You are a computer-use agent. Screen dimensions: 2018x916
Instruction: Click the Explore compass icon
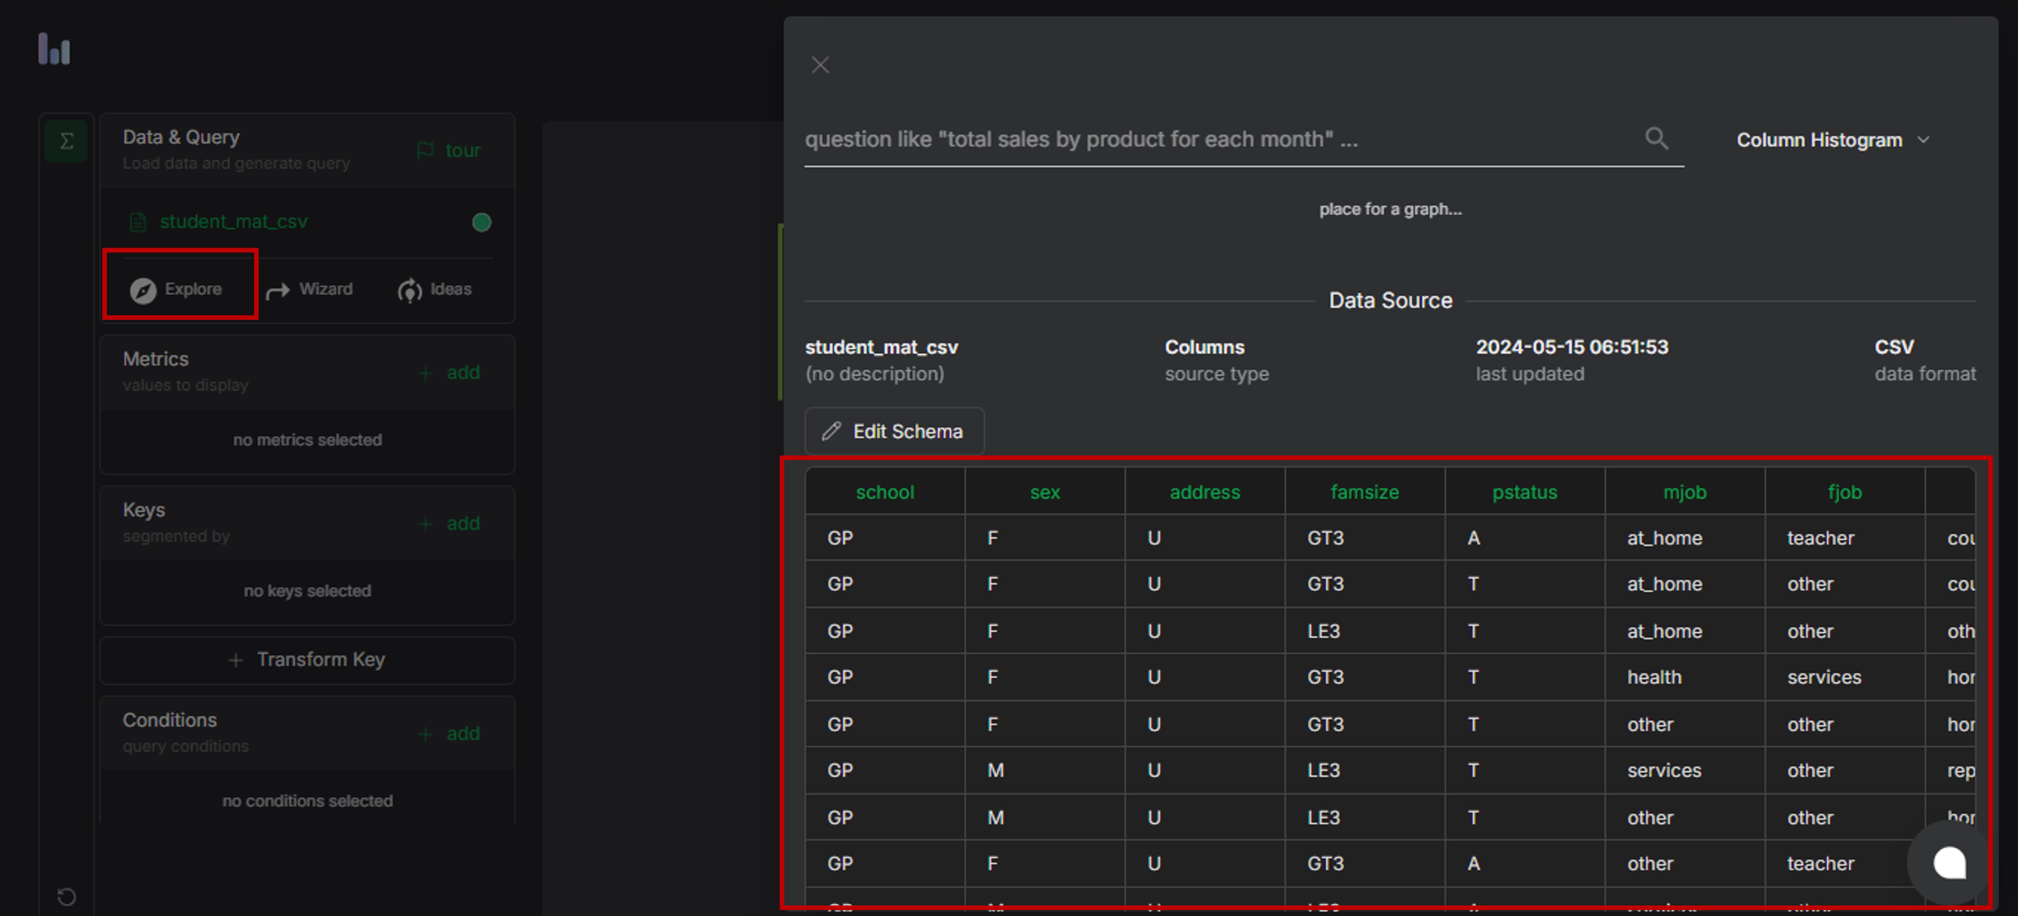click(x=143, y=291)
